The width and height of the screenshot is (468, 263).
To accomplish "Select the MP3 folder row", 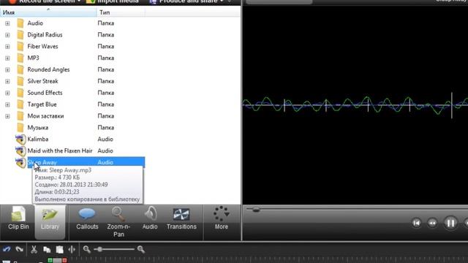I will point(33,58).
